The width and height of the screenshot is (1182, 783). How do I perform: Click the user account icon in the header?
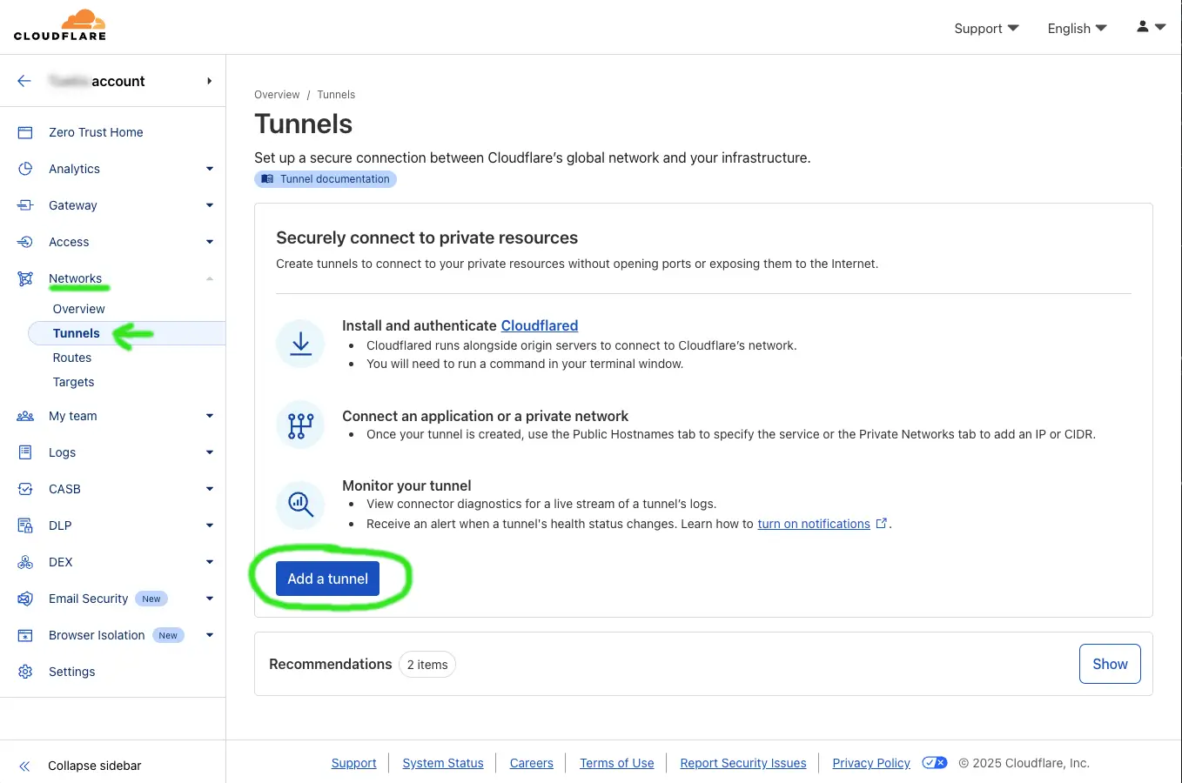coord(1142,27)
